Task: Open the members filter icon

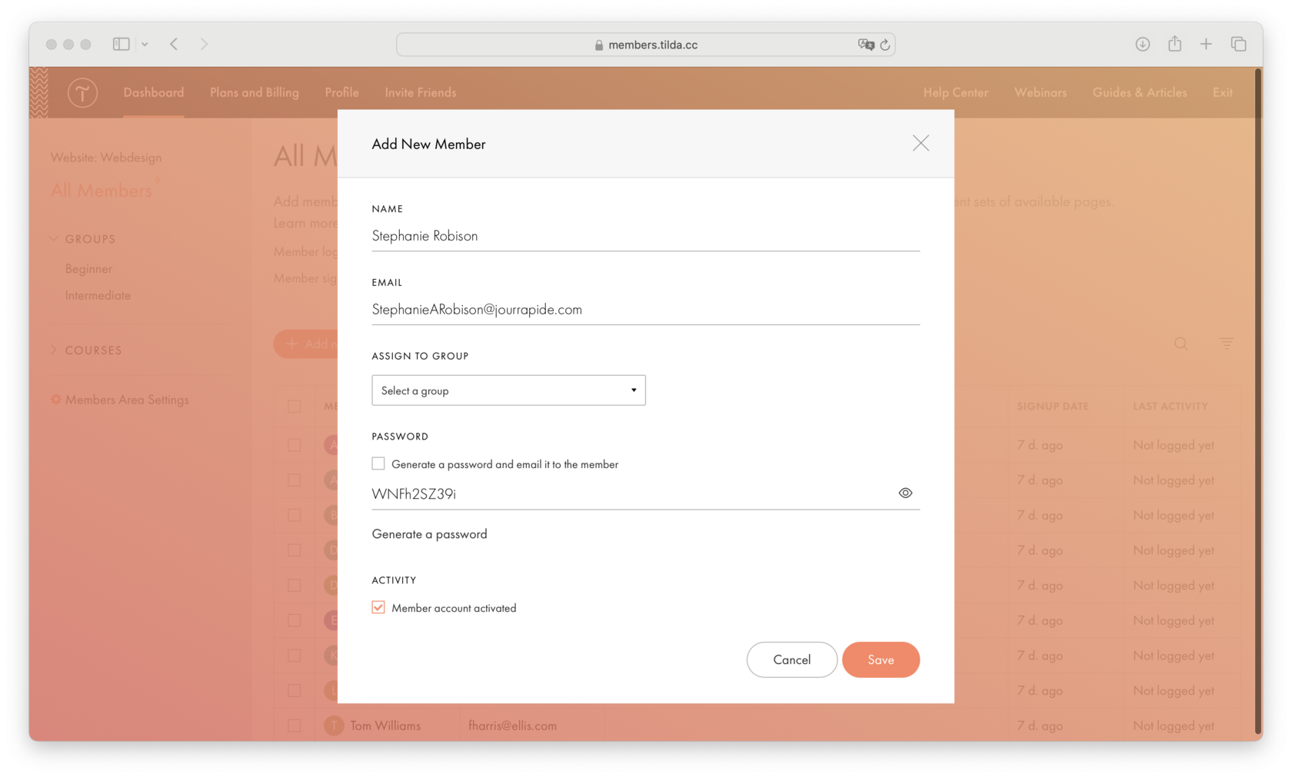Action: tap(1226, 344)
